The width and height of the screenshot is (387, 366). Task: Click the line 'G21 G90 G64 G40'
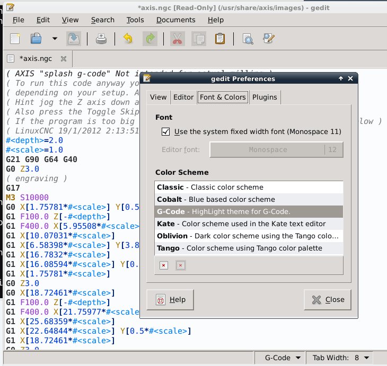coord(41,159)
